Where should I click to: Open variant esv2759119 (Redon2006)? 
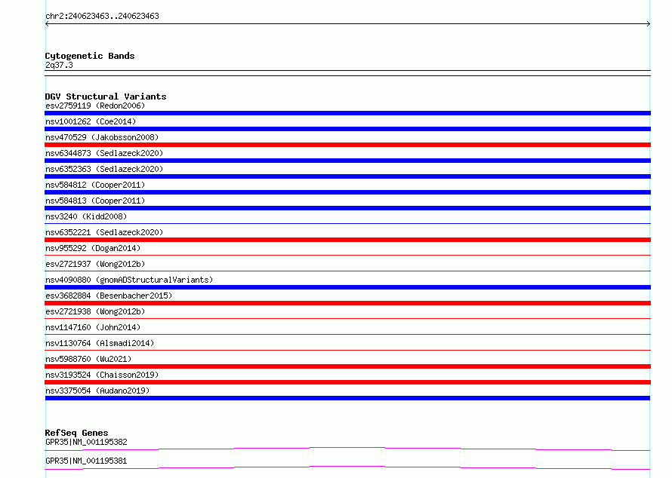(95, 106)
